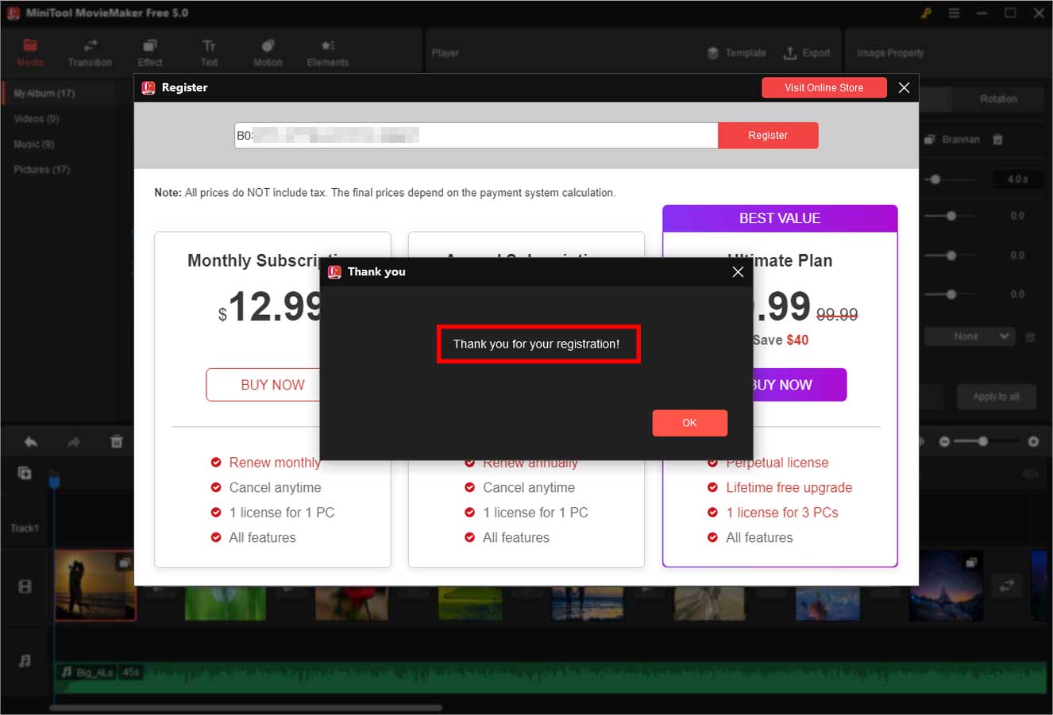Click the key registration icon in title bar

(x=926, y=13)
